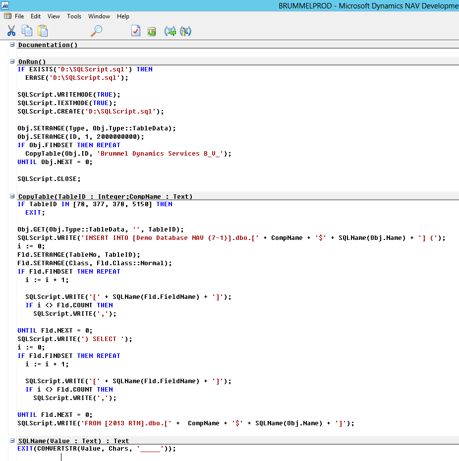Viewport: 459px width, 461px height.
Task: Open the View menu
Action: 54,16
